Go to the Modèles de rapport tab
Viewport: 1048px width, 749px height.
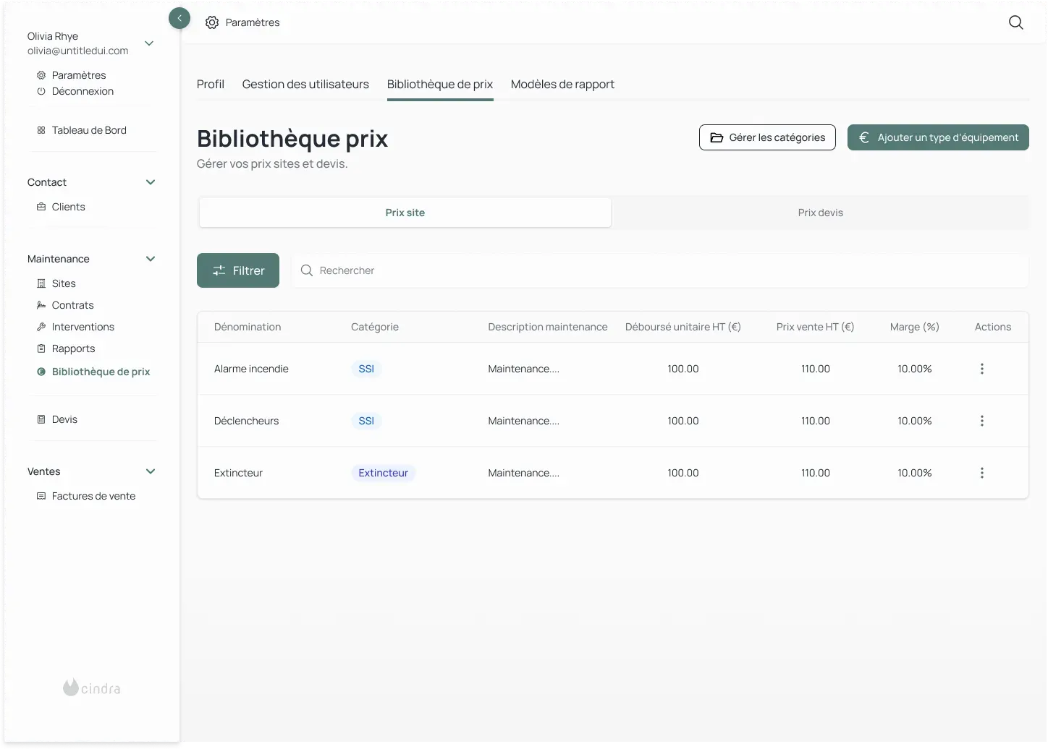click(x=562, y=85)
